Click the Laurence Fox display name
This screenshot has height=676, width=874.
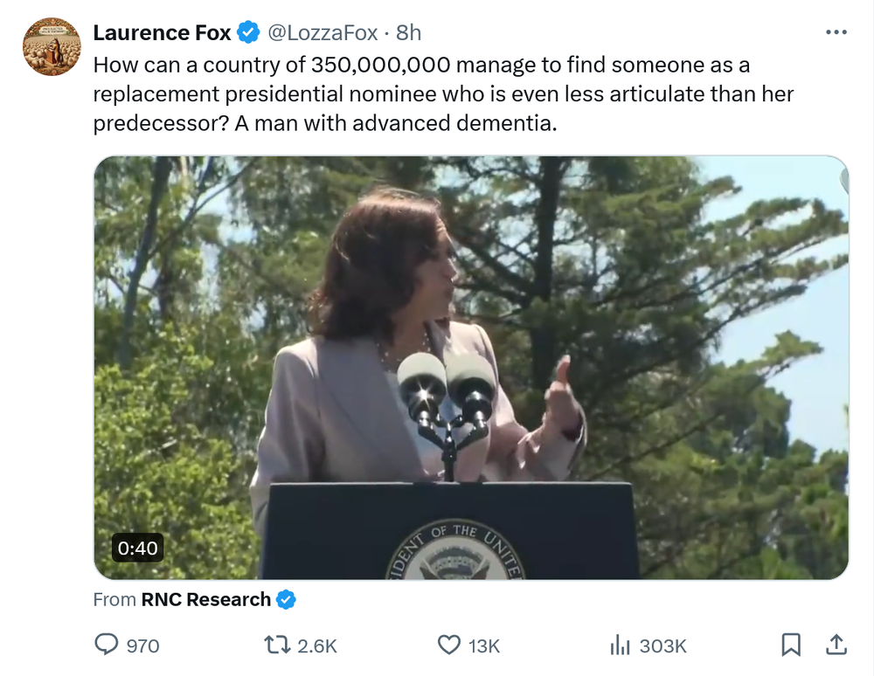162,33
